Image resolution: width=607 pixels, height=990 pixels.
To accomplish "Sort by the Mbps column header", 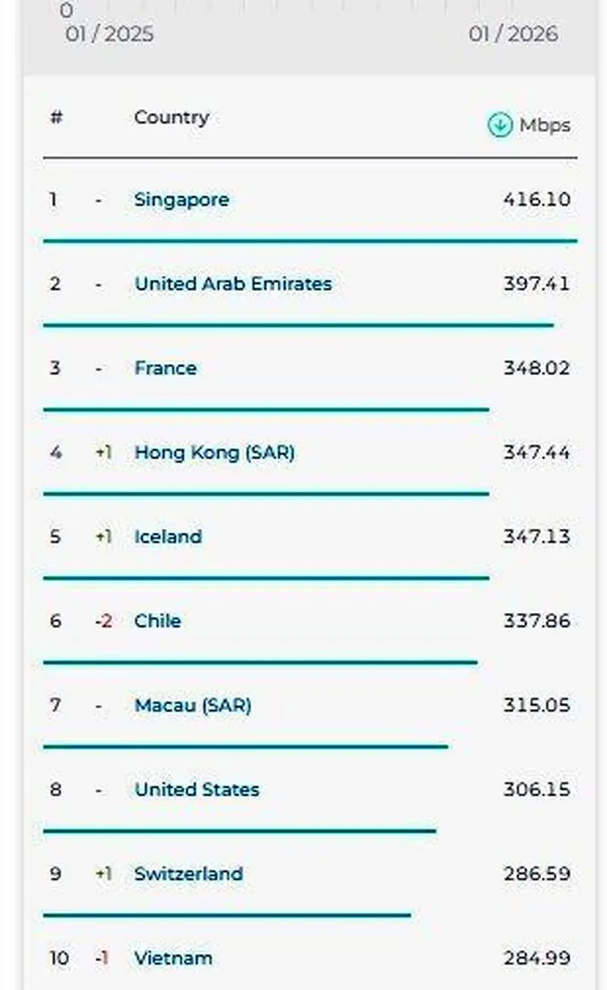I will tap(544, 125).
